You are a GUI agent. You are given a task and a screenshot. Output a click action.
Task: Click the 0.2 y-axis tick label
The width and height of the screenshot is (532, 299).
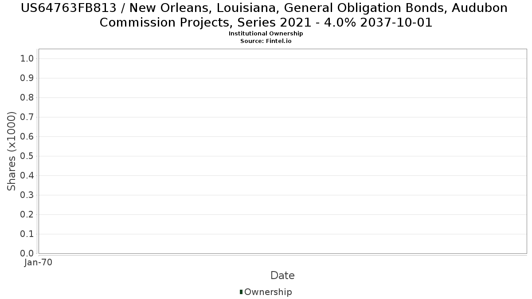(x=27, y=215)
